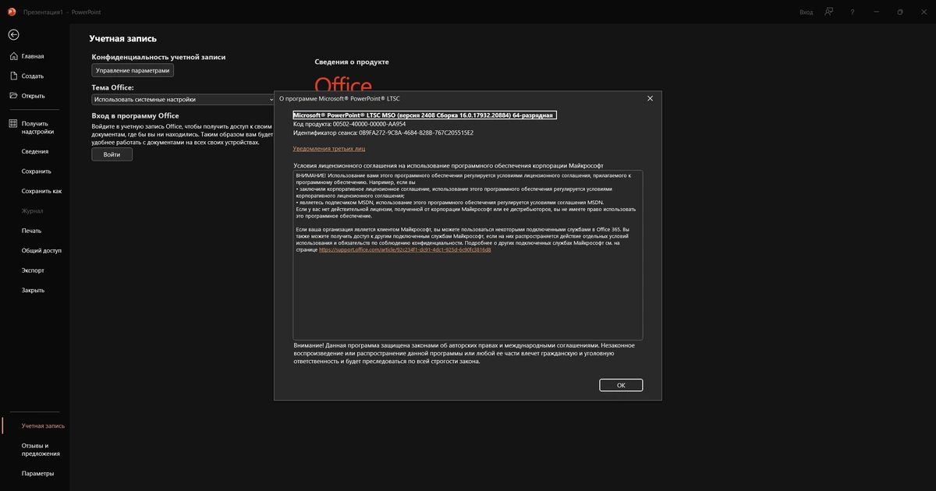Open Печать backstage tab
The image size is (936, 491).
(31, 231)
